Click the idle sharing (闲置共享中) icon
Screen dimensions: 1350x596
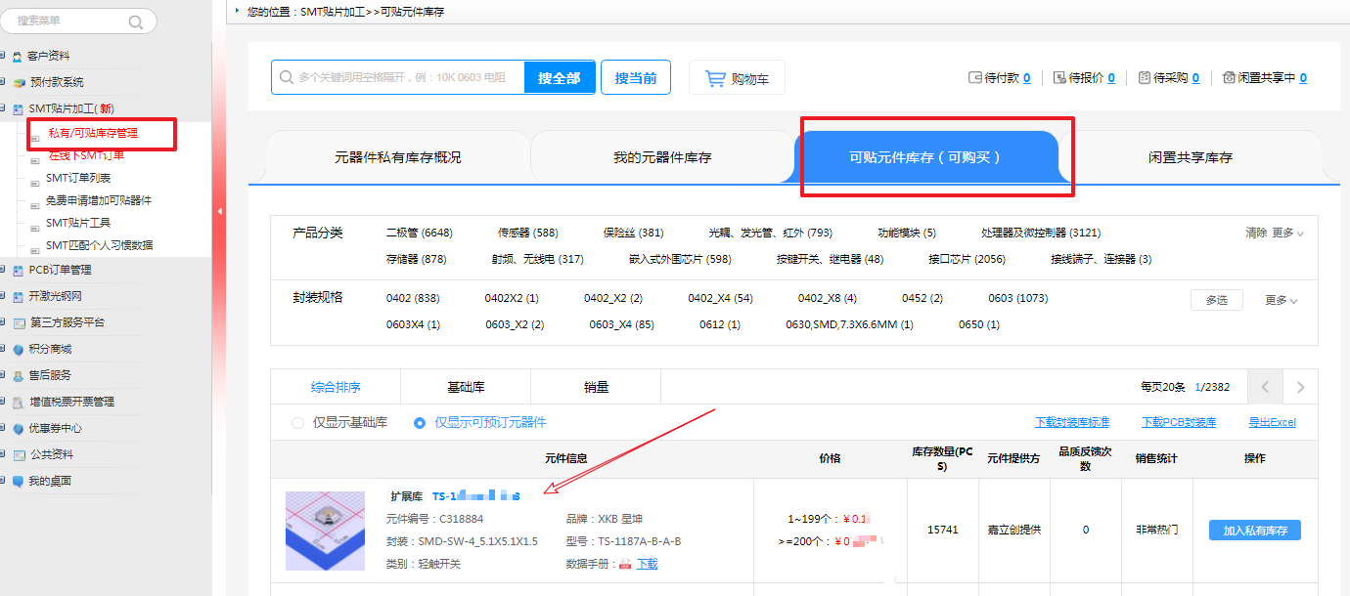click(x=1229, y=78)
